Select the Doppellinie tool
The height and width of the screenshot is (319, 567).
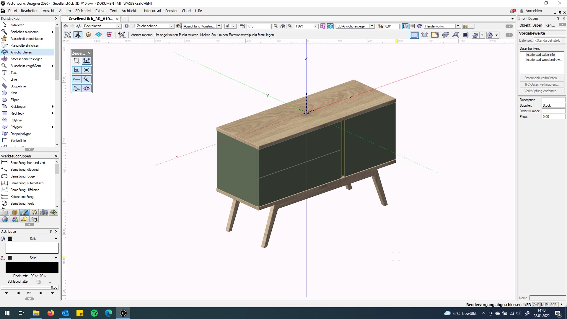coord(27,86)
